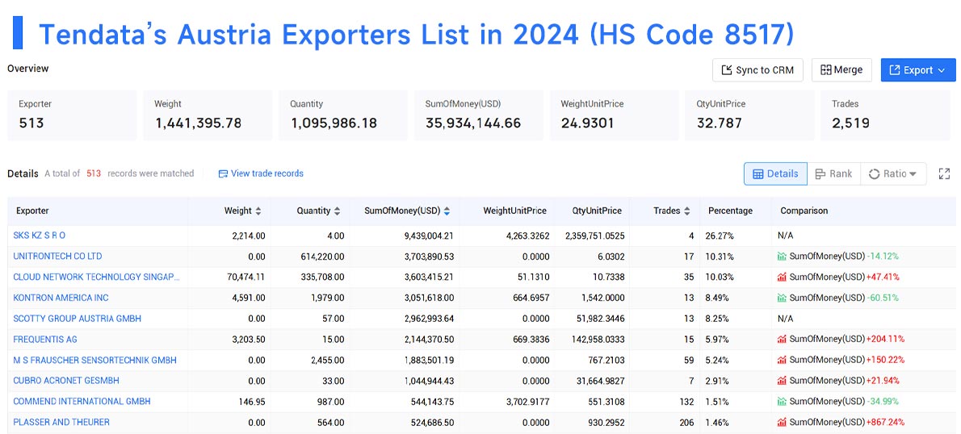
Task: Toggle fullscreen expand icon
Action: tap(944, 174)
